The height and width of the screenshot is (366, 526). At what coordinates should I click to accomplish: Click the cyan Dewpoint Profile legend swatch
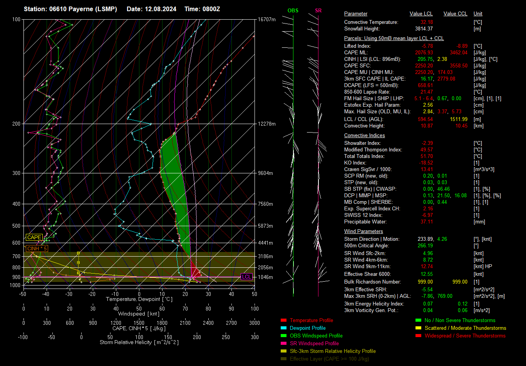click(x=284, y=328)
